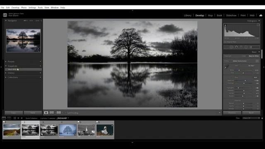
Task: Toggle the Original Photo checkbox
Action: [225, 42]
